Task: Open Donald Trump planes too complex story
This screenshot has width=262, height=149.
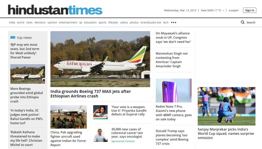Action: [172, 137]
